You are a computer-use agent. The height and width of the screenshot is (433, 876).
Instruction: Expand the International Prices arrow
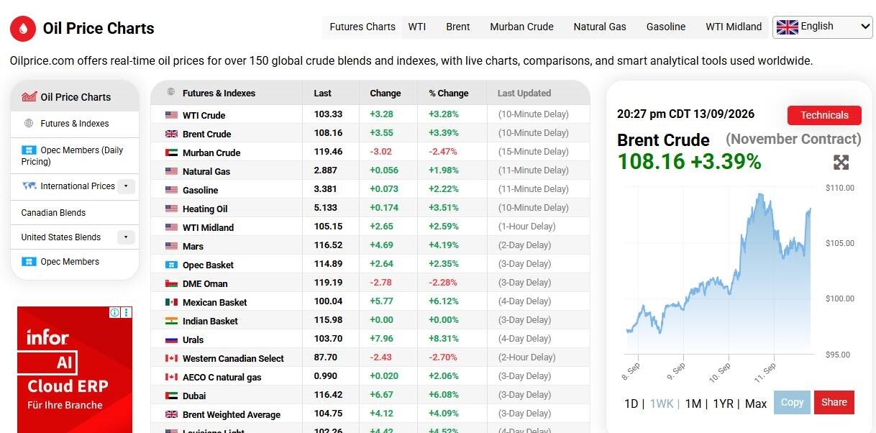(126, 186)
